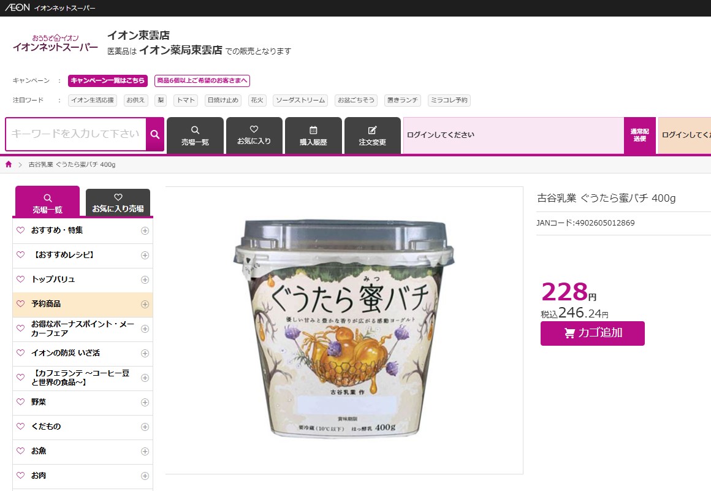Click the magnifier search submit button
Viewport: 711px width, 491px height.
154,134
